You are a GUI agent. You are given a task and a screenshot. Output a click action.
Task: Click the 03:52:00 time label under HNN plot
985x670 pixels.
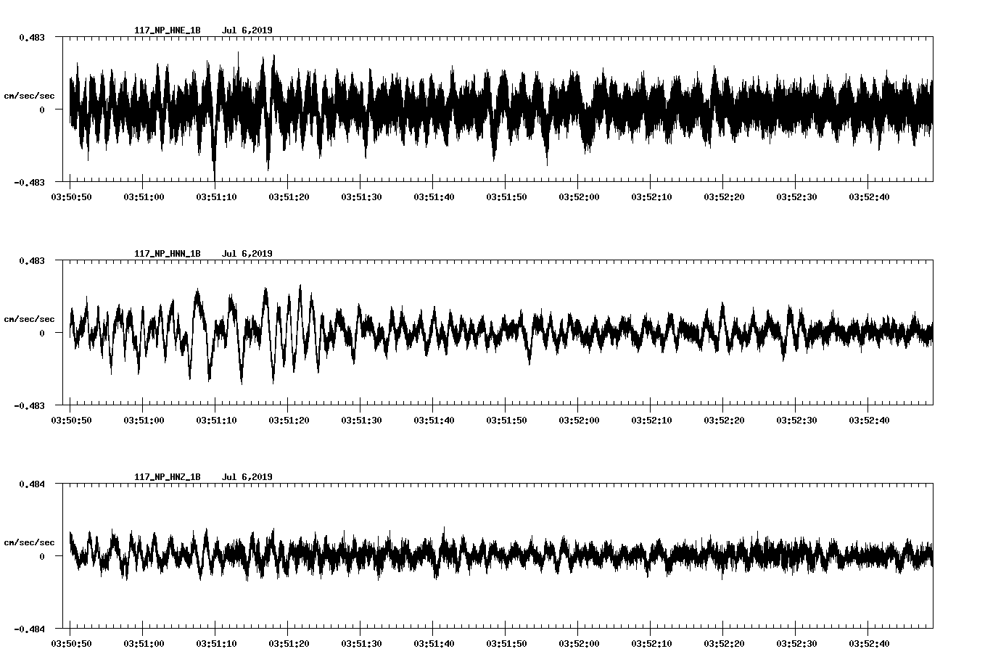coord(579,420)
